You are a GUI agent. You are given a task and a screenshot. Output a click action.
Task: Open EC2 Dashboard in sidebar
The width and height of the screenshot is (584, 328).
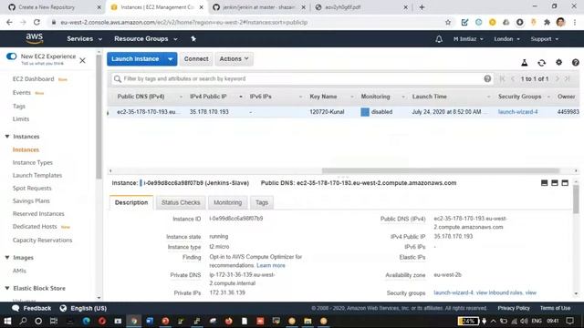33,79
